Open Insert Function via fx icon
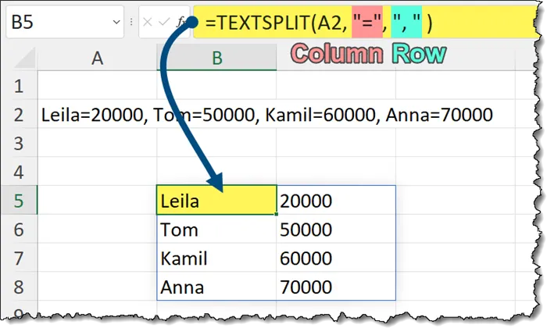Viewport: 547px width, 328px height. (182, 23)
